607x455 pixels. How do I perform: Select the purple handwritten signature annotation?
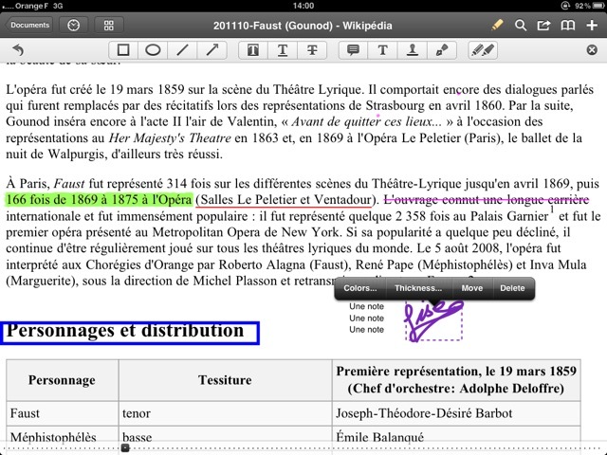click(432, 321)
